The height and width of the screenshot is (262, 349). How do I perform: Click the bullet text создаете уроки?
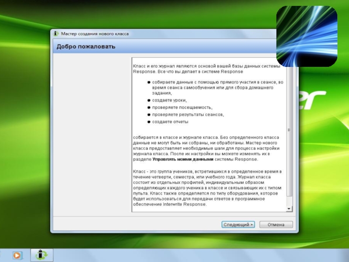point(169,100)
